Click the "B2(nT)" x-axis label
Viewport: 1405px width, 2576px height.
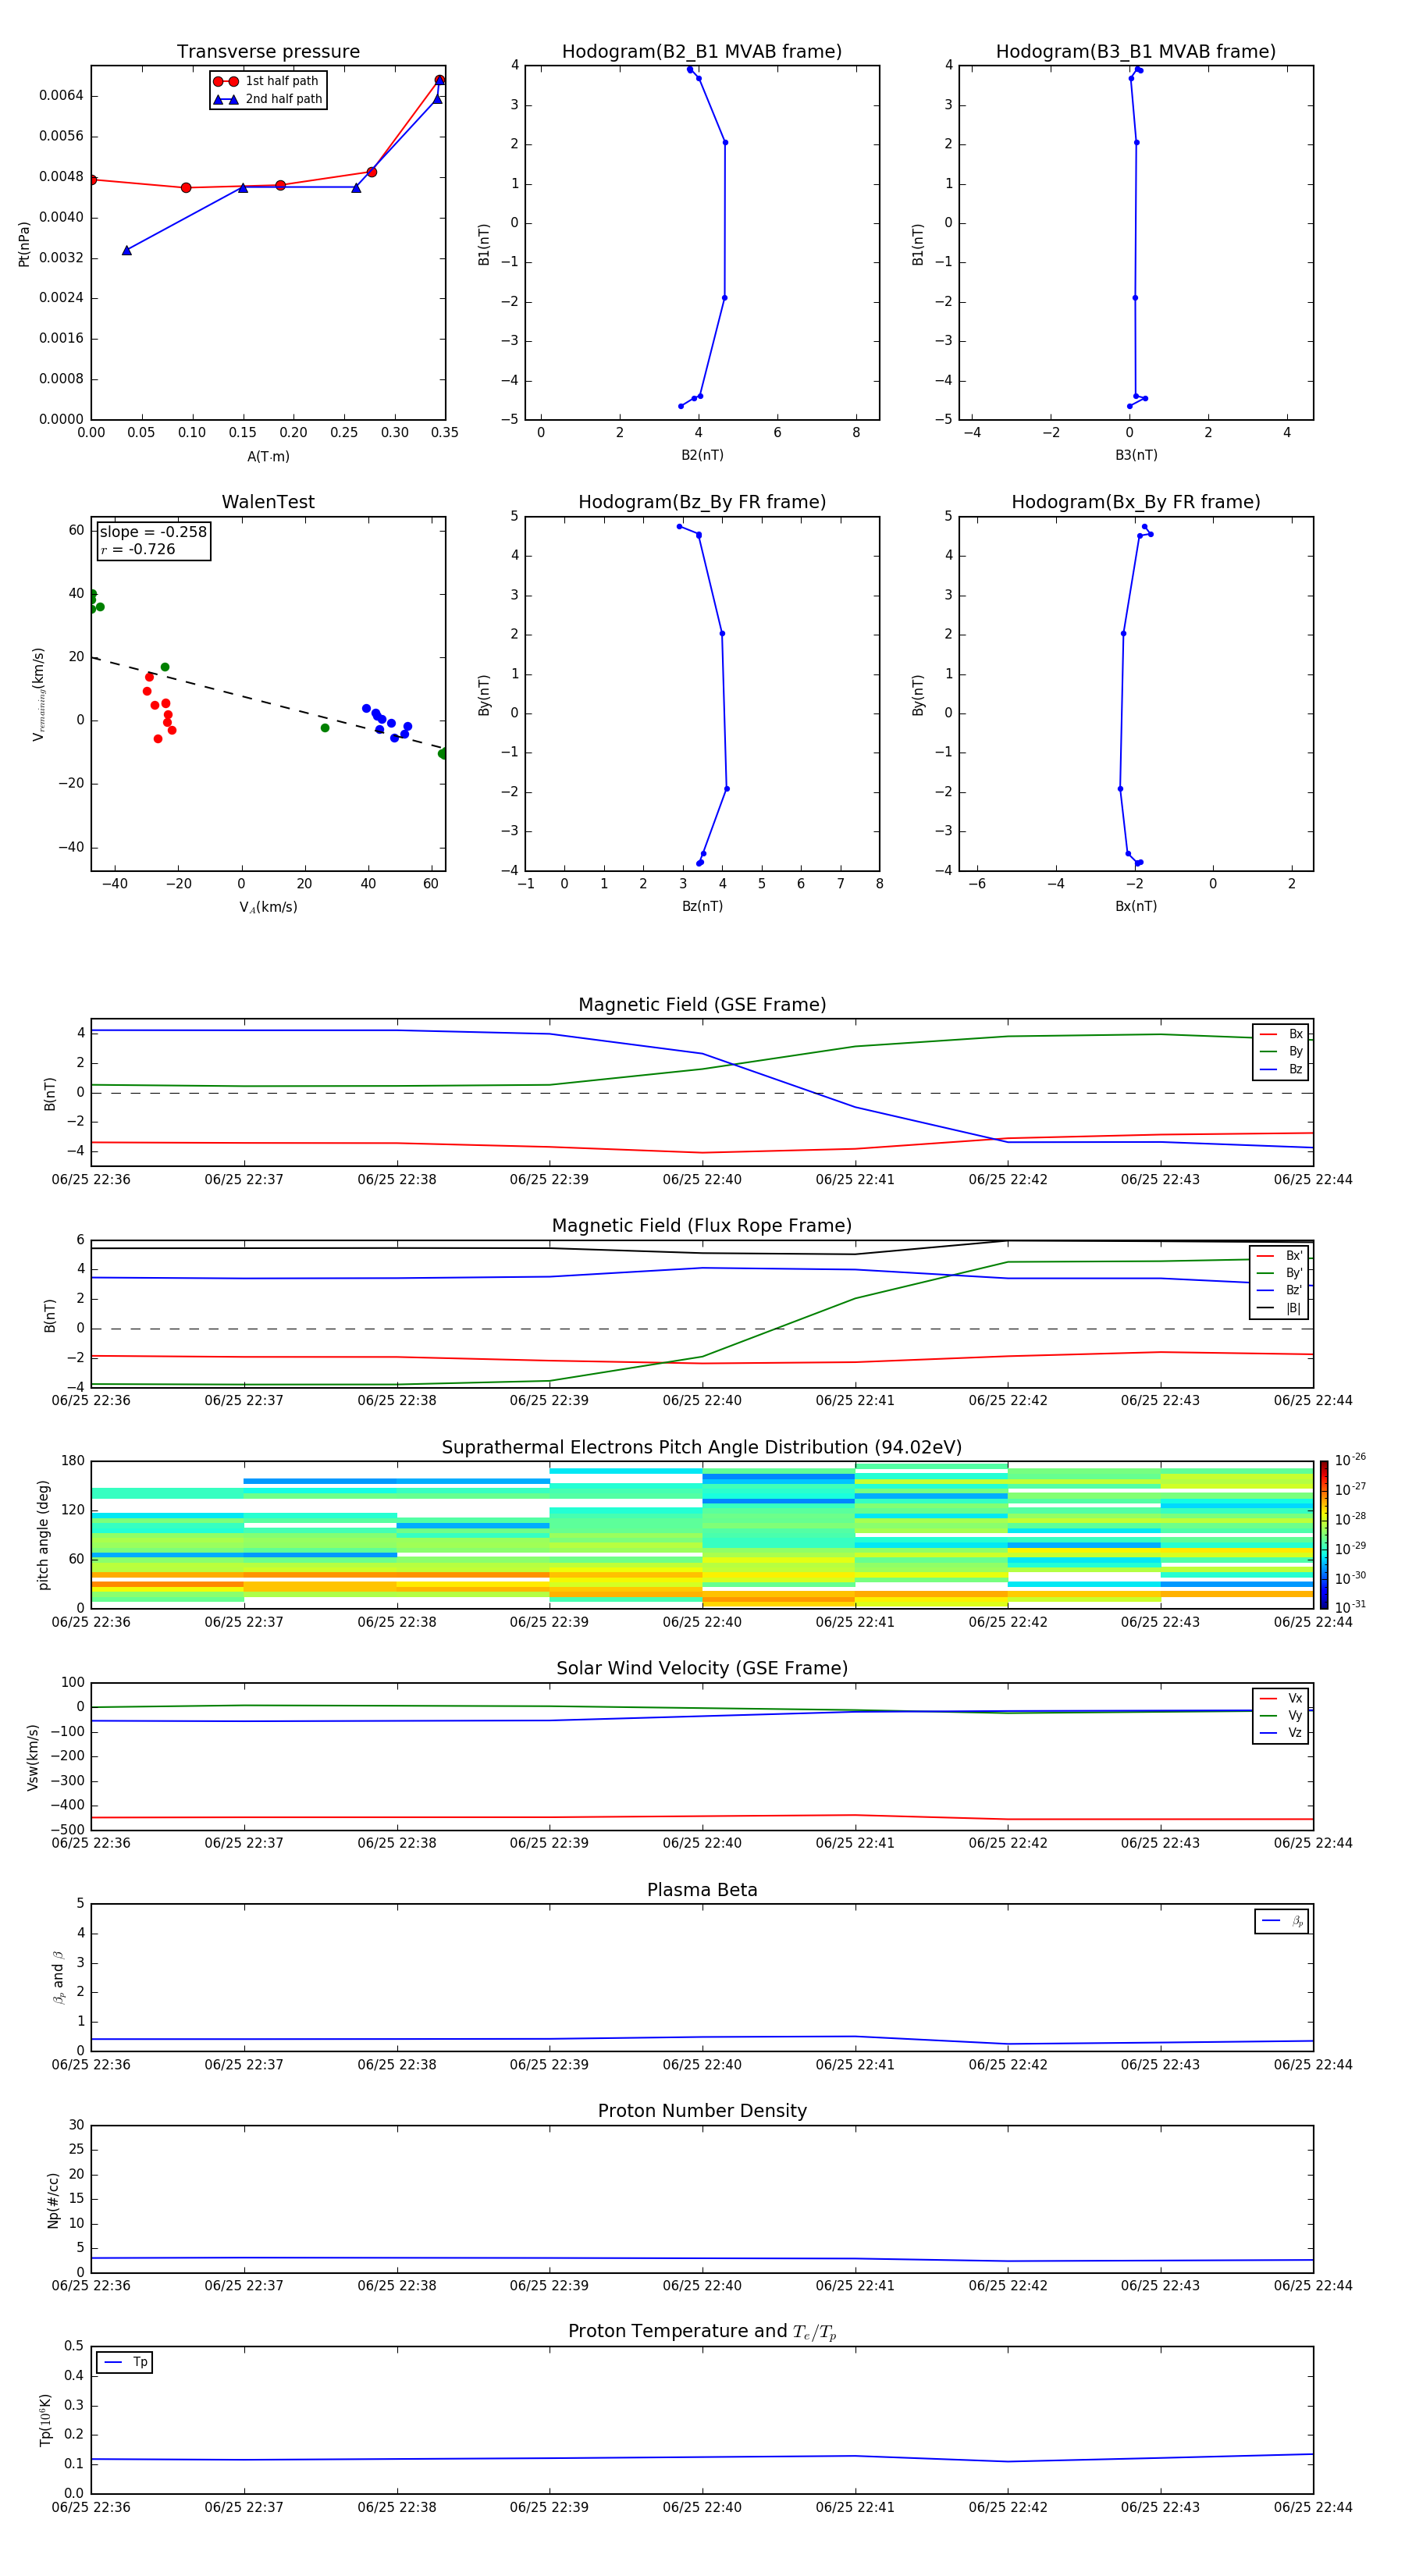point(702,455)
